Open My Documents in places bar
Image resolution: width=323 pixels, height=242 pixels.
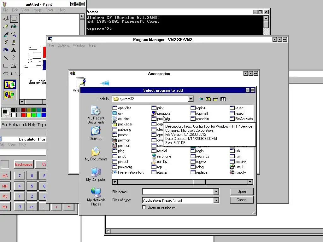pyautogui.click(x=96, y=154)
